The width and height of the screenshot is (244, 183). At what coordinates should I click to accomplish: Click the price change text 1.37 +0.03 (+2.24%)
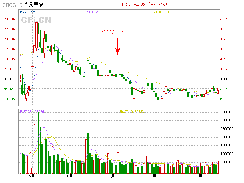(144, 5)
